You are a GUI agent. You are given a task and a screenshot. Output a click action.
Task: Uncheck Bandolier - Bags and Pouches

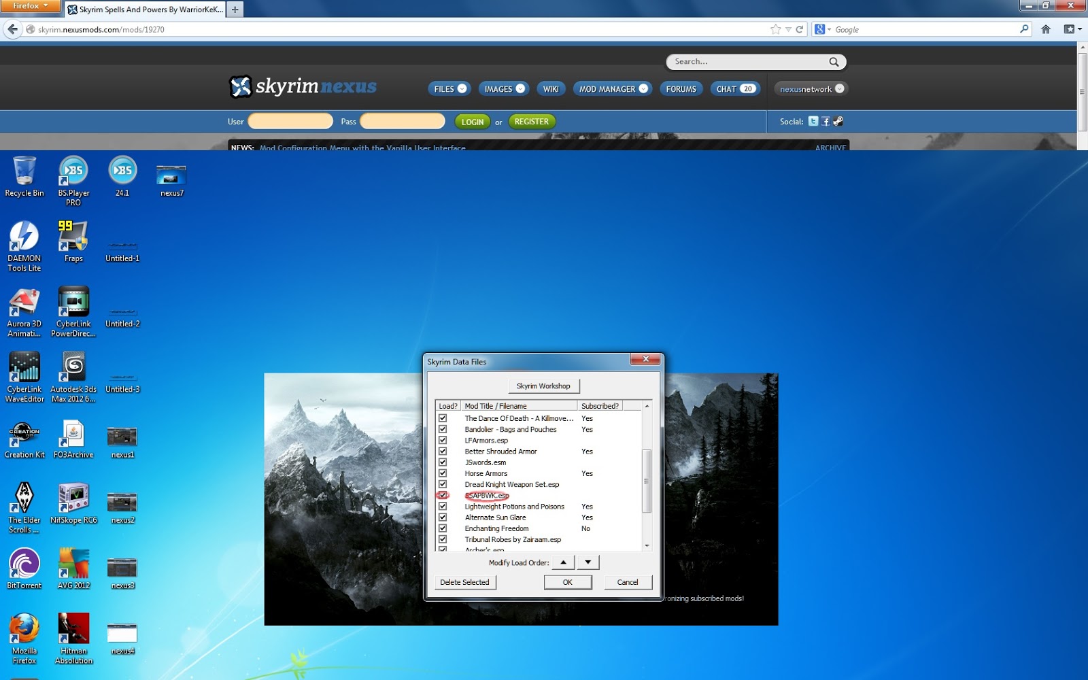coord(444,430)
